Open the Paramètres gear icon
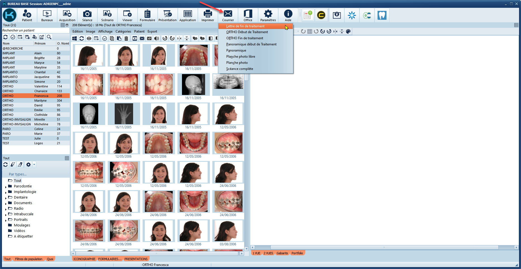This screenshot has width=521, height=269. (268, 15)
